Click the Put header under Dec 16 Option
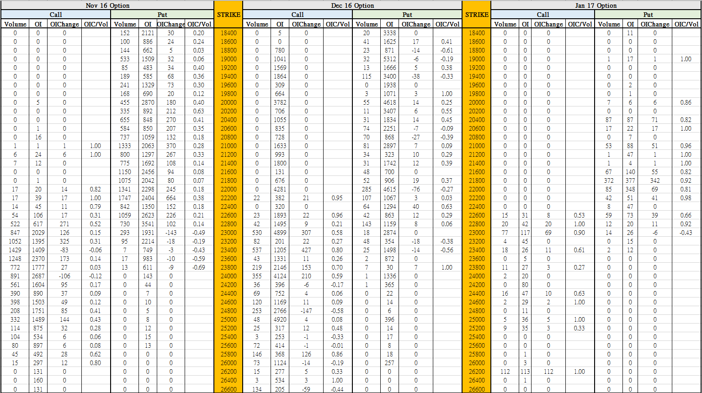Screen dimensions: 702x393 (407, 15)
